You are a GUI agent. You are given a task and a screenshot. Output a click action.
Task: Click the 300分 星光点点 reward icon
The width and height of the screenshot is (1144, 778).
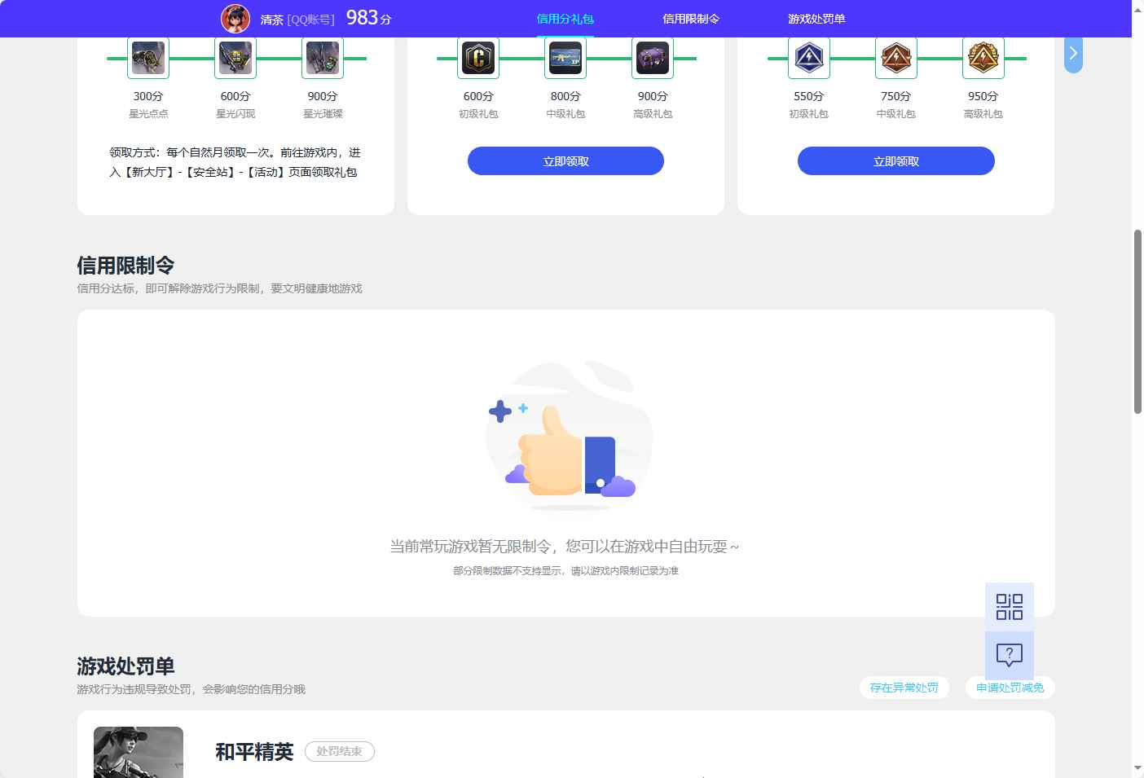pyautogui.click(x=147, y=57)
